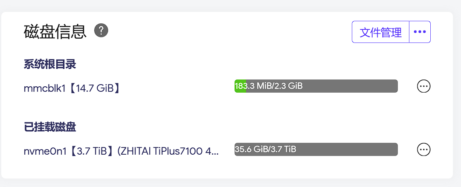Open the 文件管理 file manager
The height and width of the screenshot is (187, 461).
click(380, 32)
